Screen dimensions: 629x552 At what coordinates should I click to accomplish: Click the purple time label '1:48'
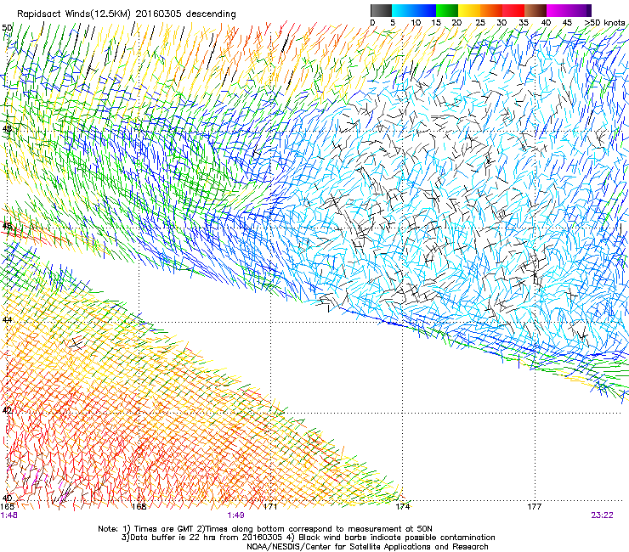9,515
